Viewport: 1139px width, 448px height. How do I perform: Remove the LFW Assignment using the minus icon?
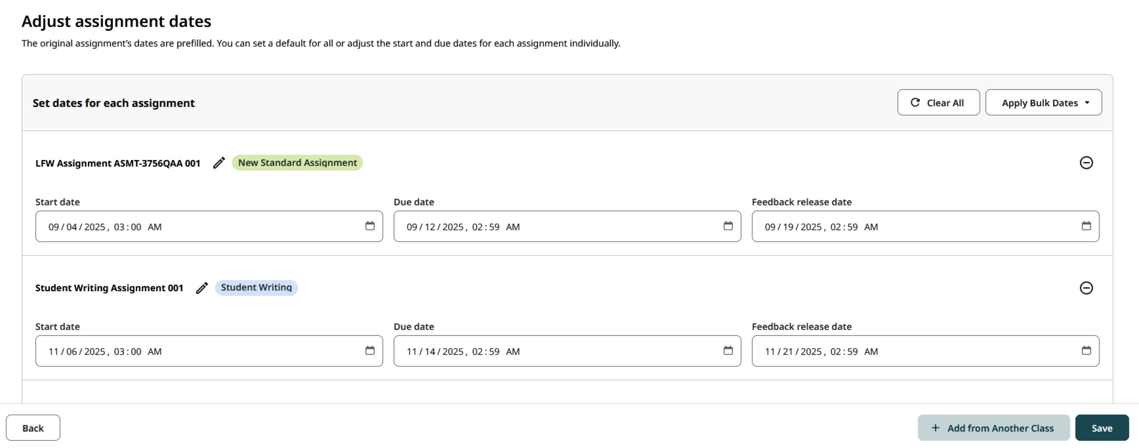1087,163
